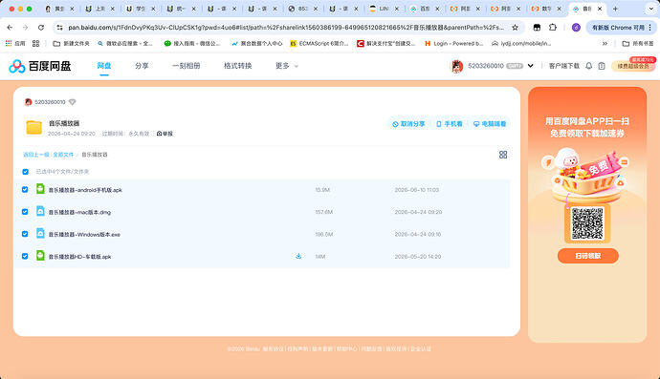Open file 音乐播放器-mac版本.dmg
660x379 pixels.
(79, 212)
